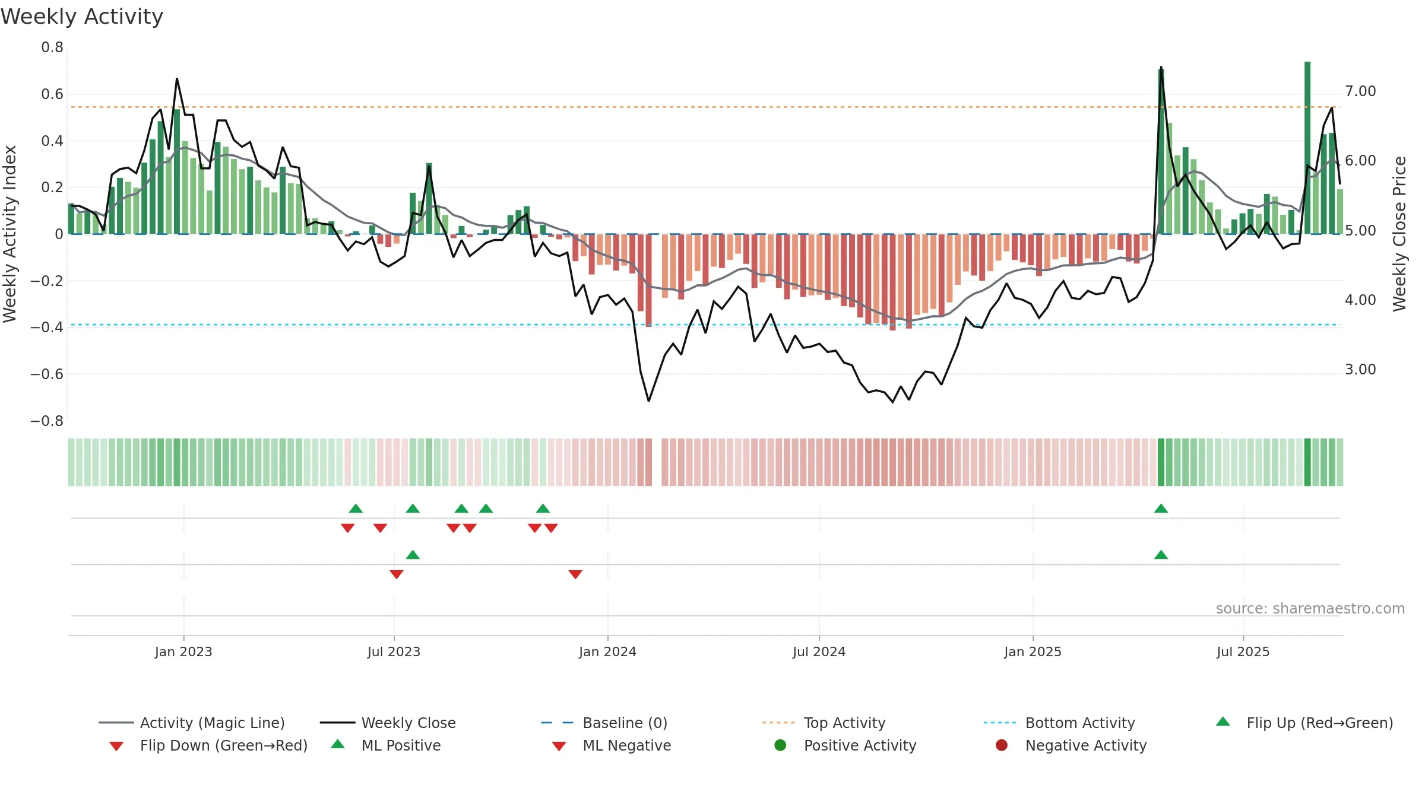Click the Negative Activity red circle
The image size is (1425, 801).
1002,745
